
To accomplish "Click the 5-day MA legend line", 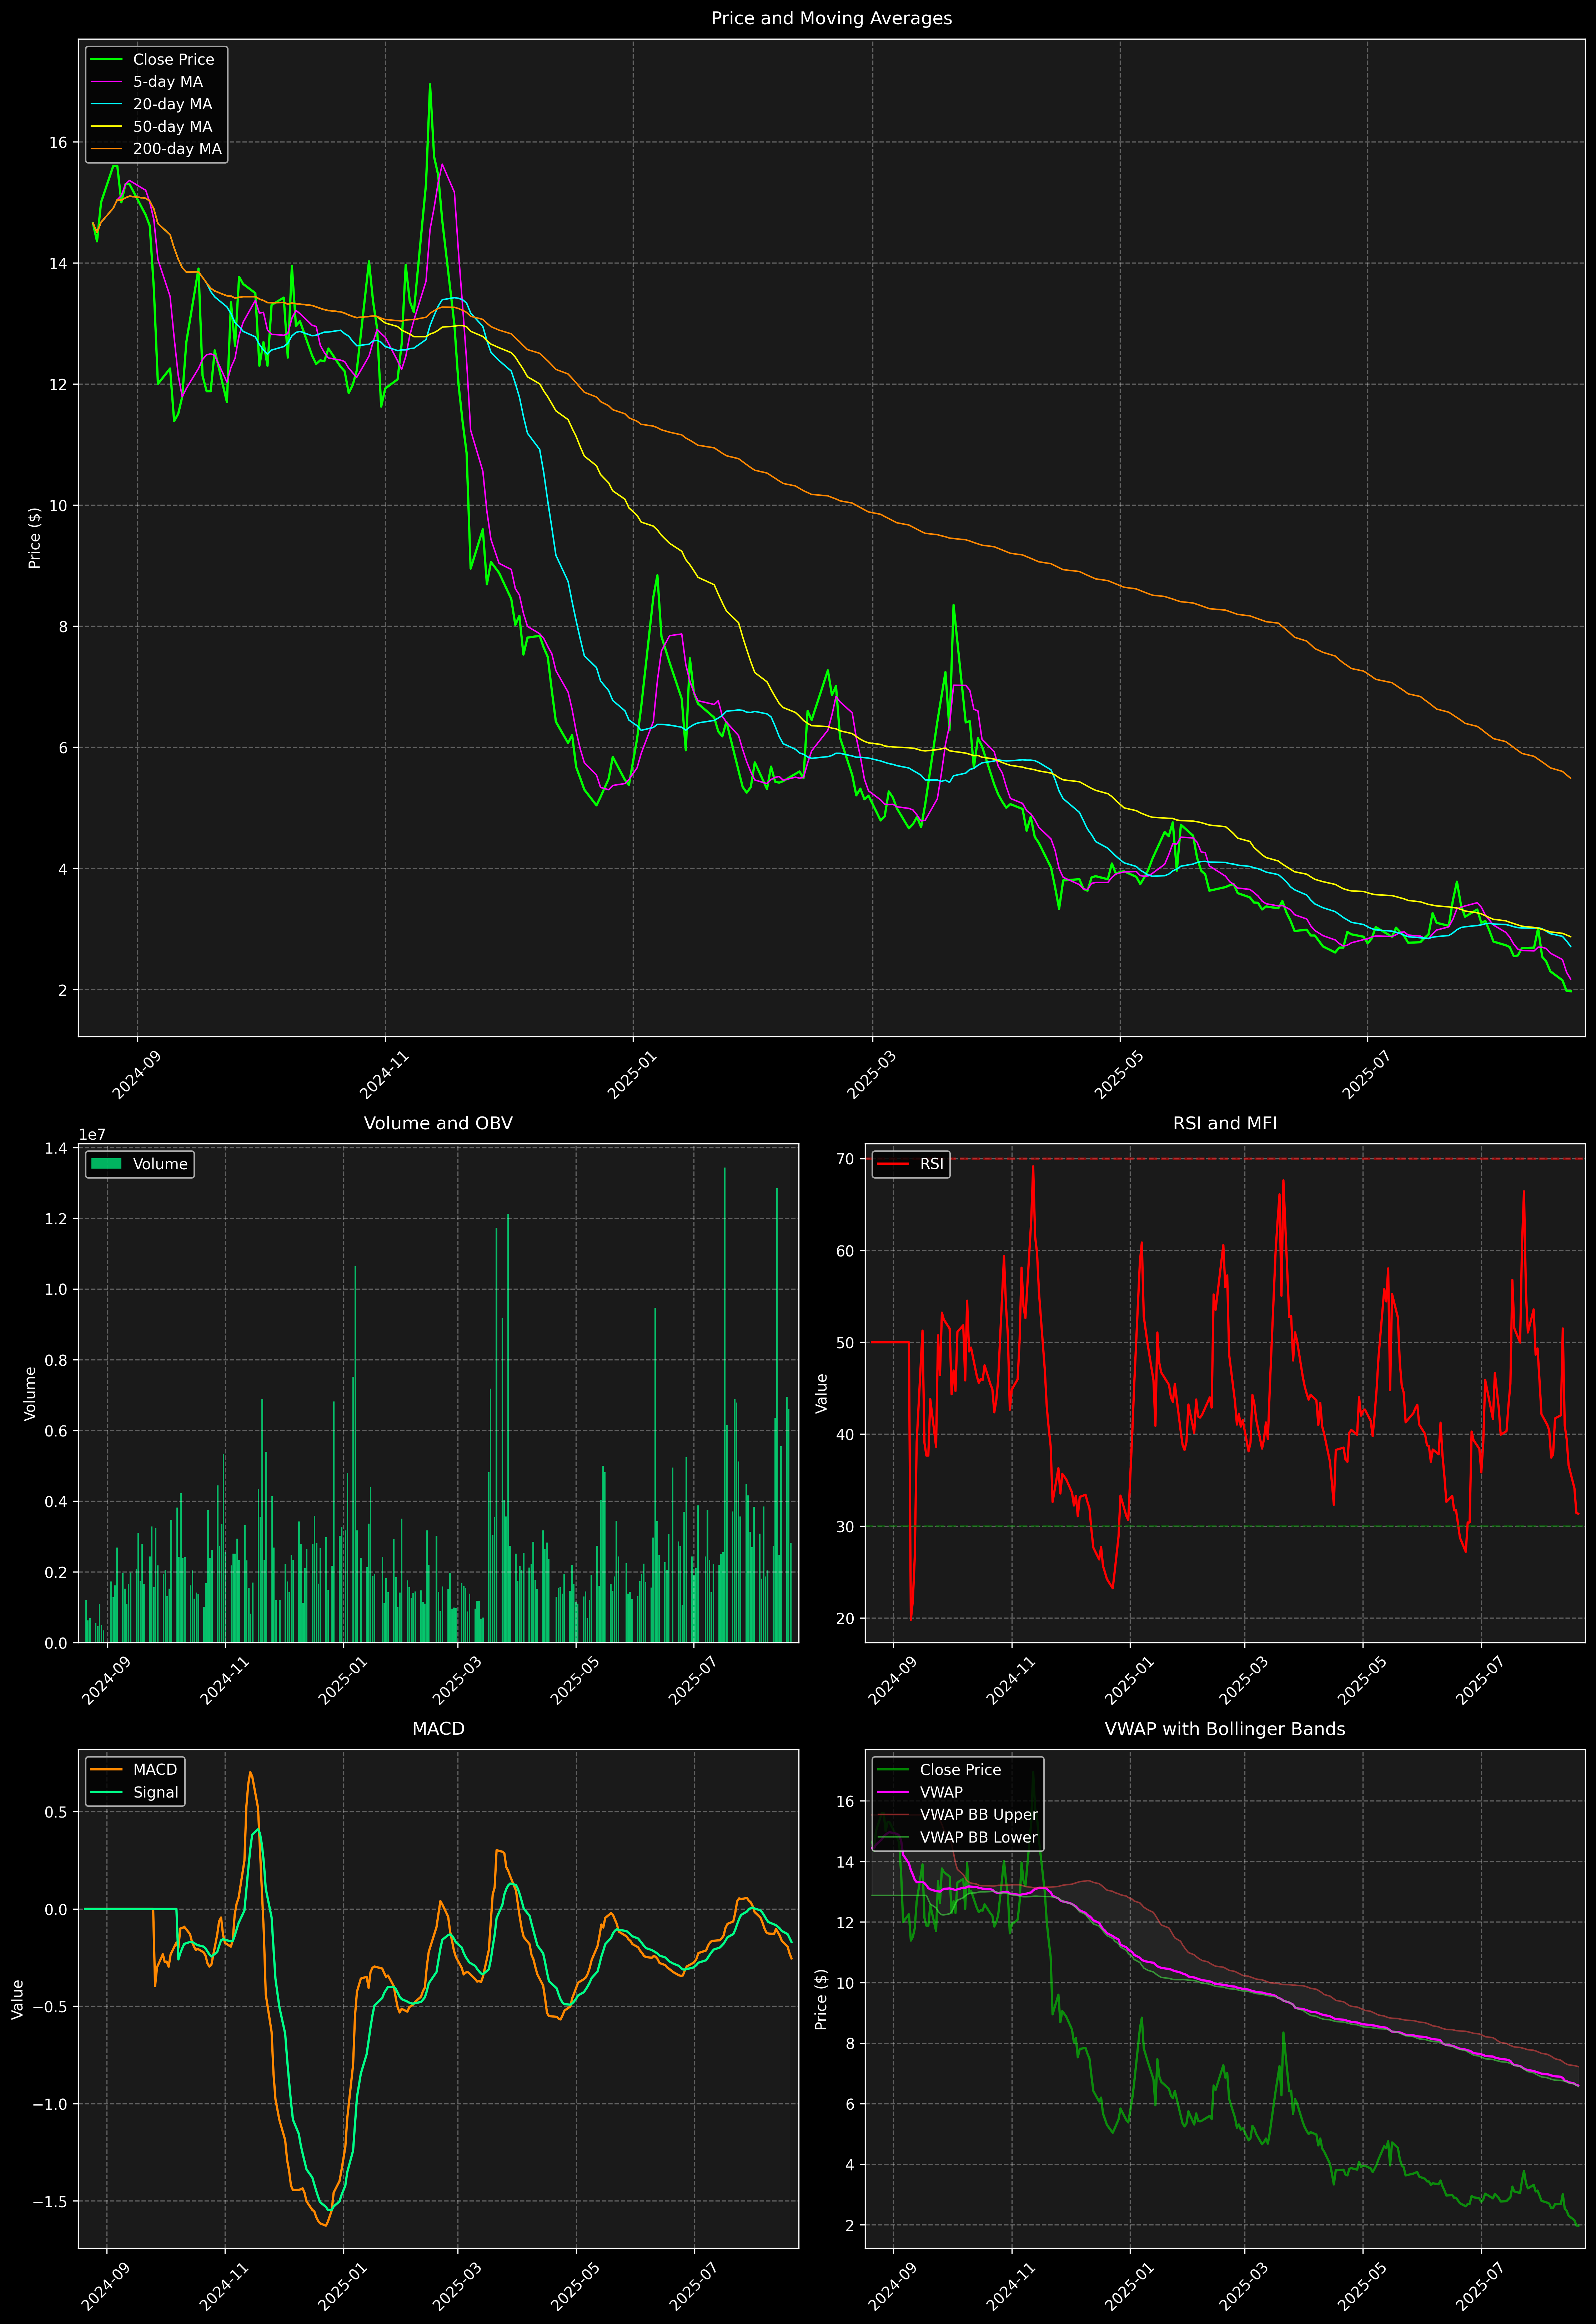I will point(106,82).
